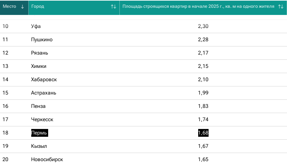Image resolution: width=287 pixels, height=166 pixels.
Task: Select the Пенза city cell
Action: pyautogui.click(x=38, y=106)
